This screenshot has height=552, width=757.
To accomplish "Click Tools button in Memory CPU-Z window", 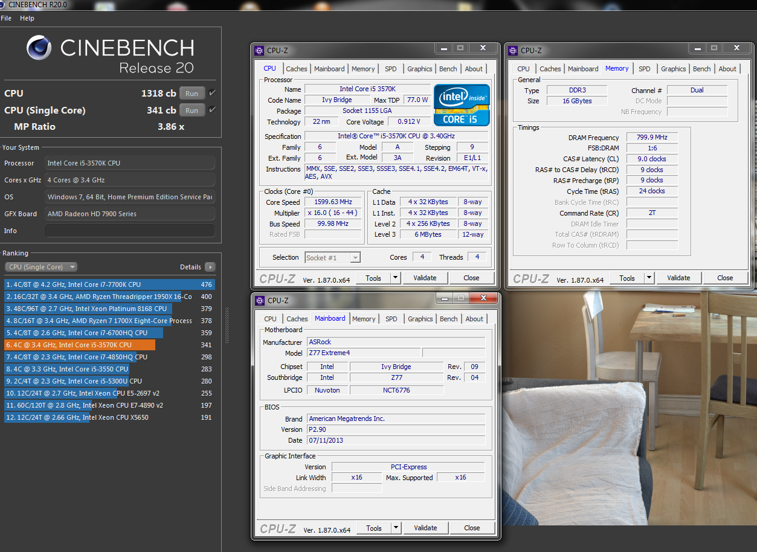I will [x=627, y=278].
